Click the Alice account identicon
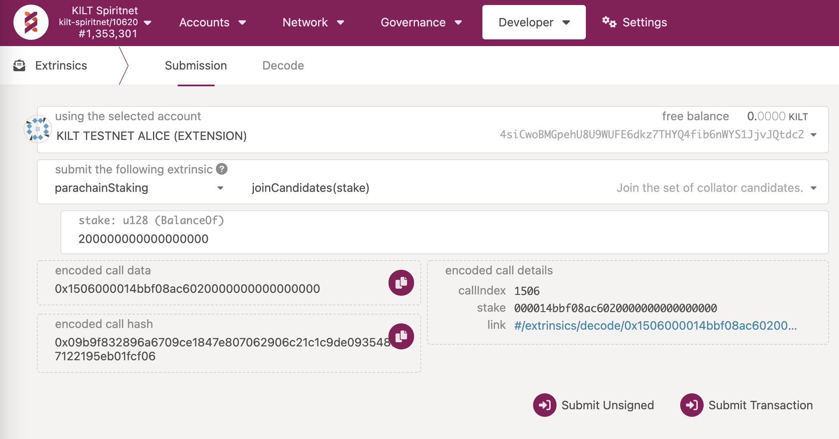Image resolution: width=839 pixels, height=439 pixels. [38, 129]
